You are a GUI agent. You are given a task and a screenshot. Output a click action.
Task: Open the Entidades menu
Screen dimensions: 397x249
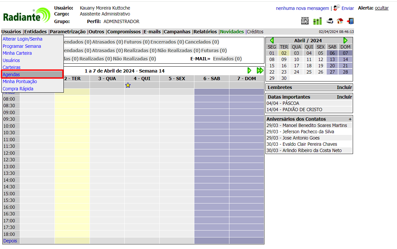click(x=36, y=32)
